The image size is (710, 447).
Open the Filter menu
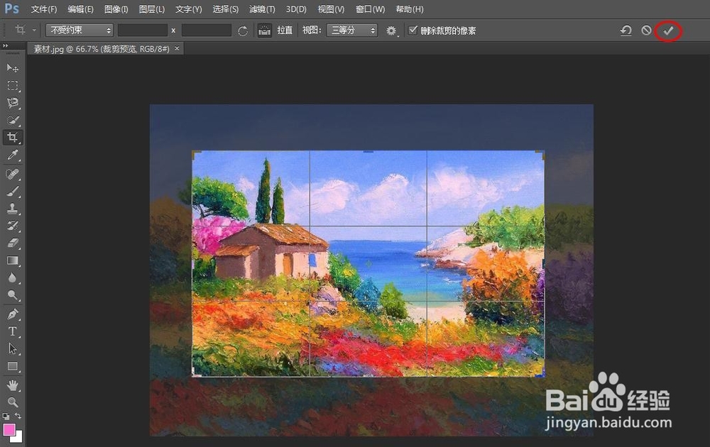click(262, 9)
